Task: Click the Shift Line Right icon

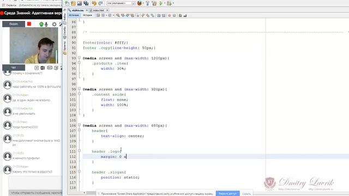Action: point(164,15)
